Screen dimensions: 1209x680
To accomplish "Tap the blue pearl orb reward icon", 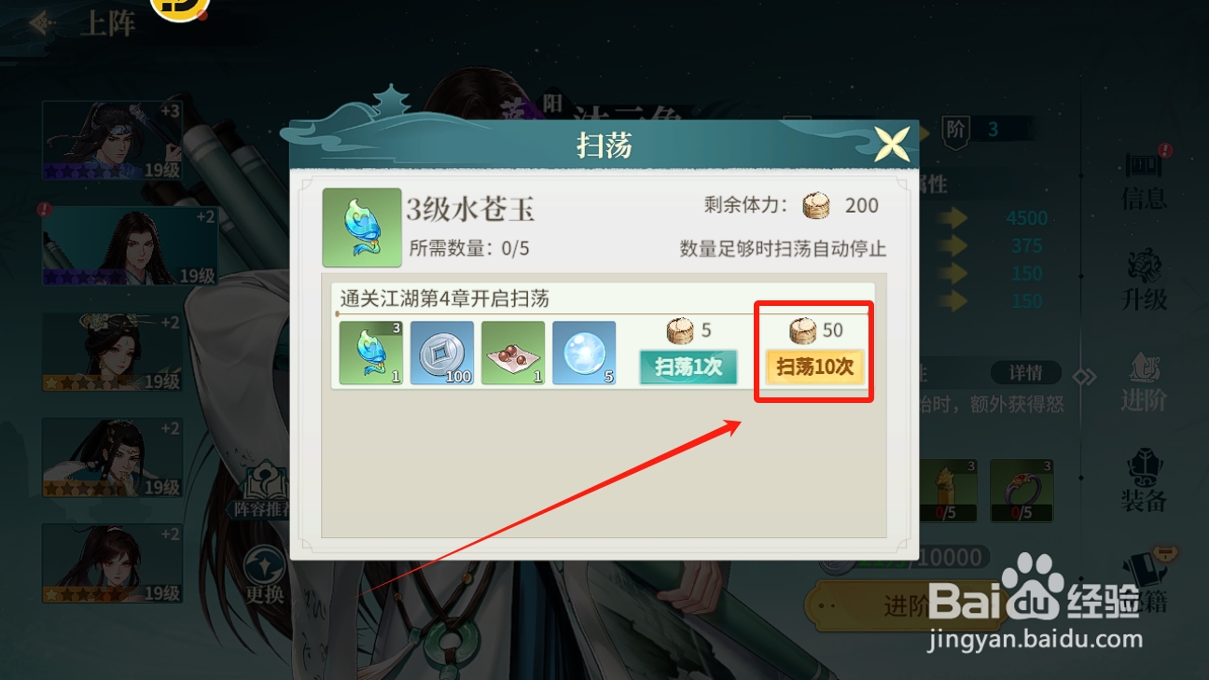I will tap(584, 354).
